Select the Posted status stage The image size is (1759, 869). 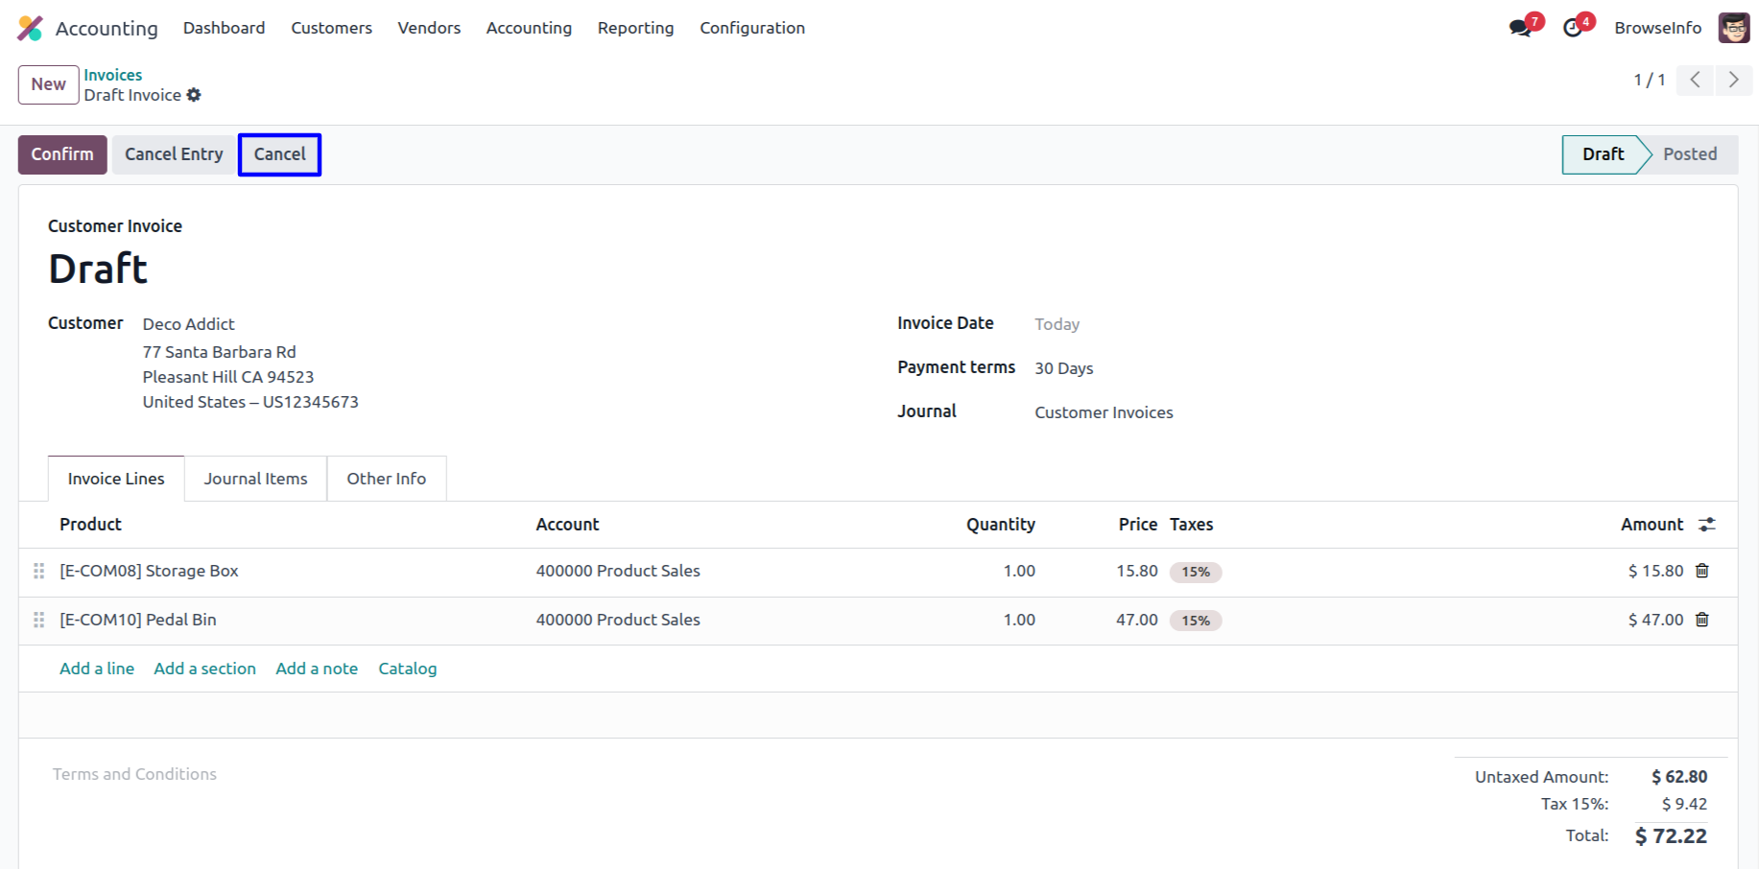1689,154
